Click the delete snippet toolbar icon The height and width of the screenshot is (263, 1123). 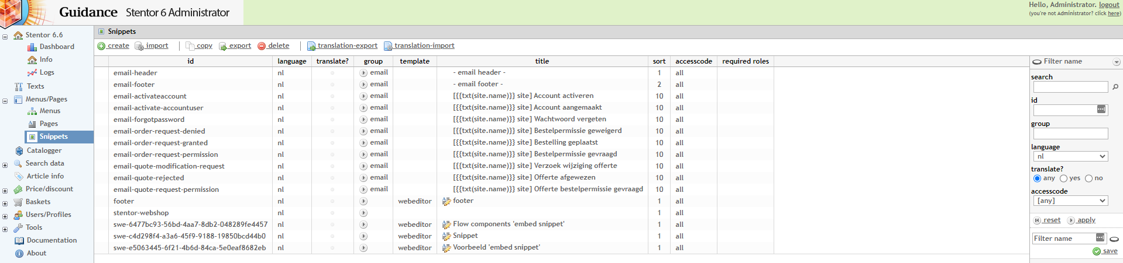point(262,46)
